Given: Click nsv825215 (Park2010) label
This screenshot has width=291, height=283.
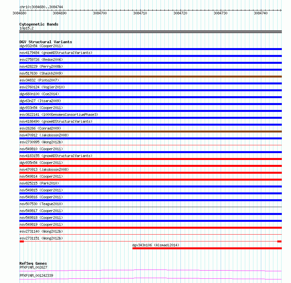Looking at the screenshot, I should (39, 183).
